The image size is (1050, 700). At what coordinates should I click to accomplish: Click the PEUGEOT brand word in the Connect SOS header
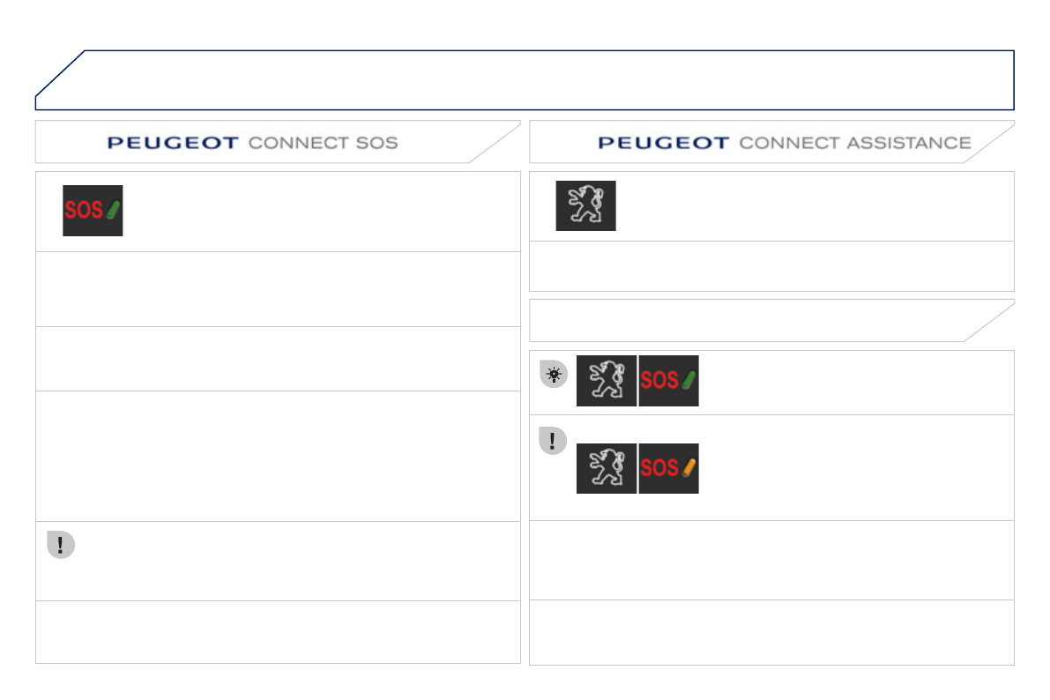pos(172,143)
